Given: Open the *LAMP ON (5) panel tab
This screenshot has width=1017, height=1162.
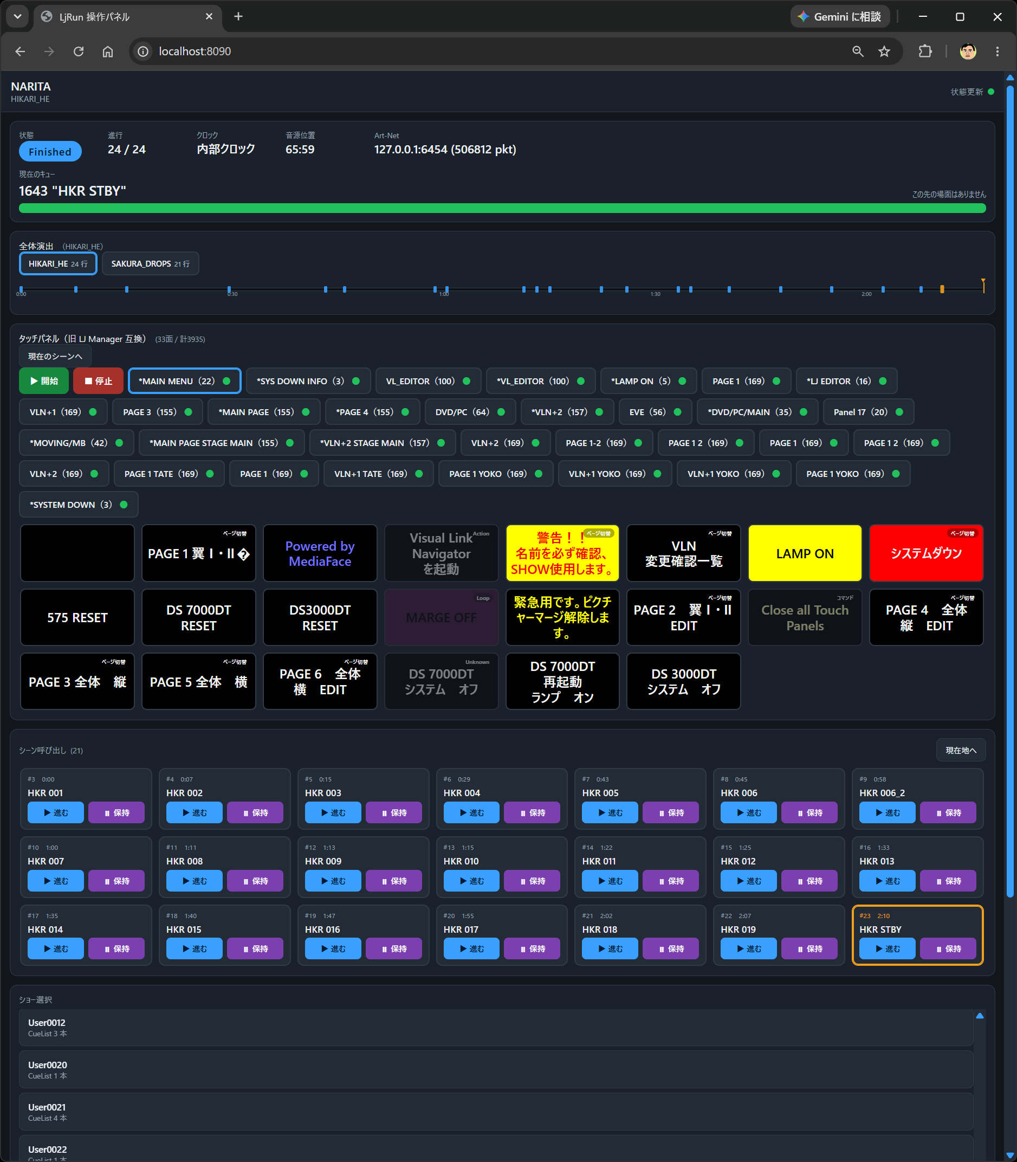Looking at the screenshot, I should [x=648, y=381].
